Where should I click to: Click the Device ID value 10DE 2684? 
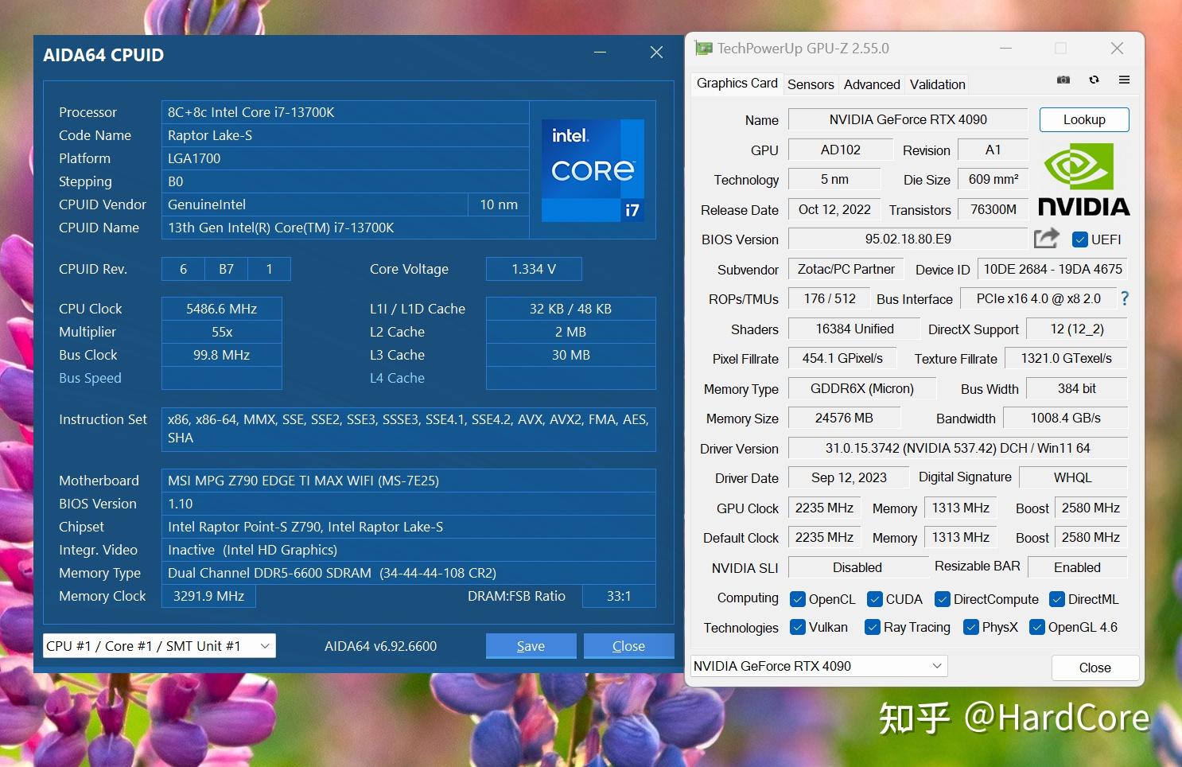click(1052, 269)
